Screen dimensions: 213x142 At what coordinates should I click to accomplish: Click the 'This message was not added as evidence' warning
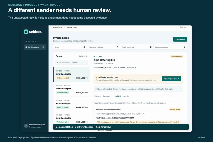(x=138, y=122)
